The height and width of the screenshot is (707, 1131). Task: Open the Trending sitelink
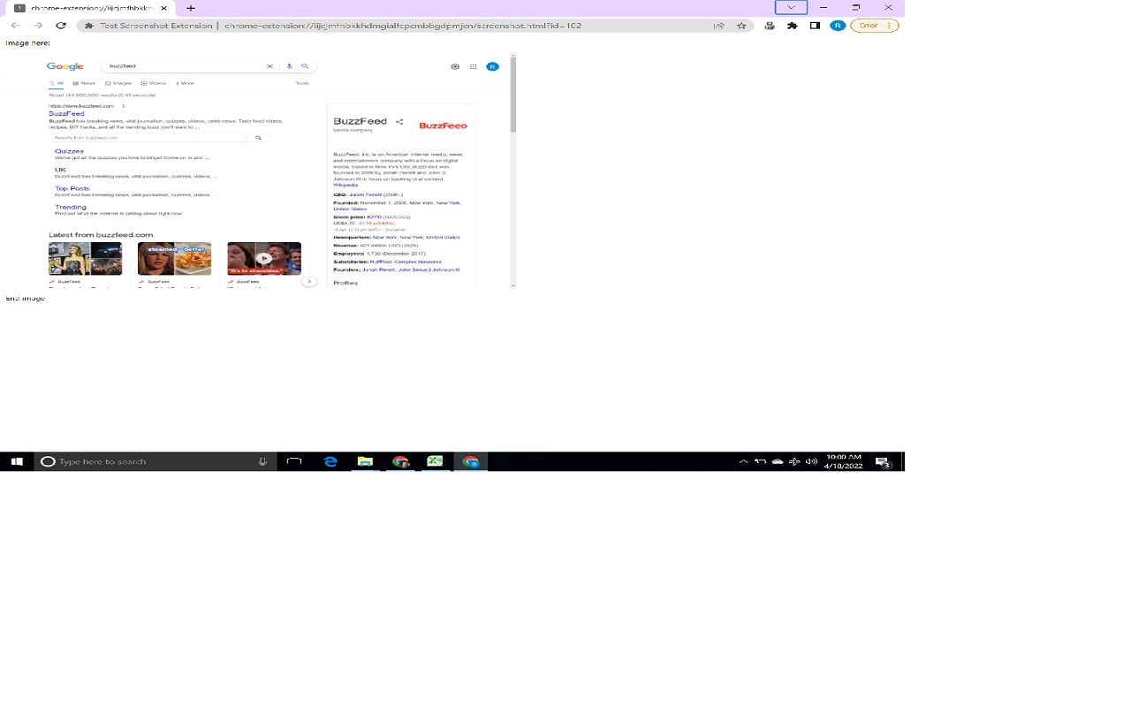coord(71,207)
